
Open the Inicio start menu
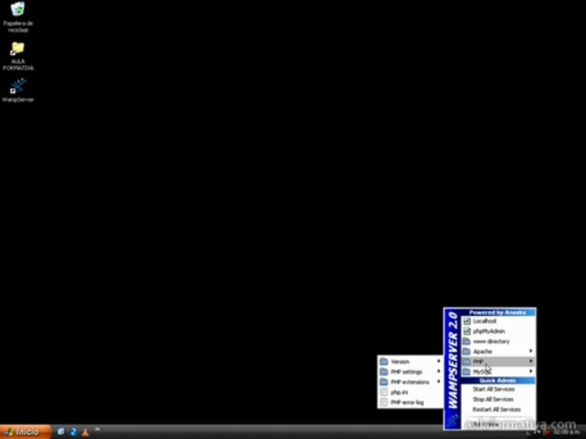coord(25,432)
